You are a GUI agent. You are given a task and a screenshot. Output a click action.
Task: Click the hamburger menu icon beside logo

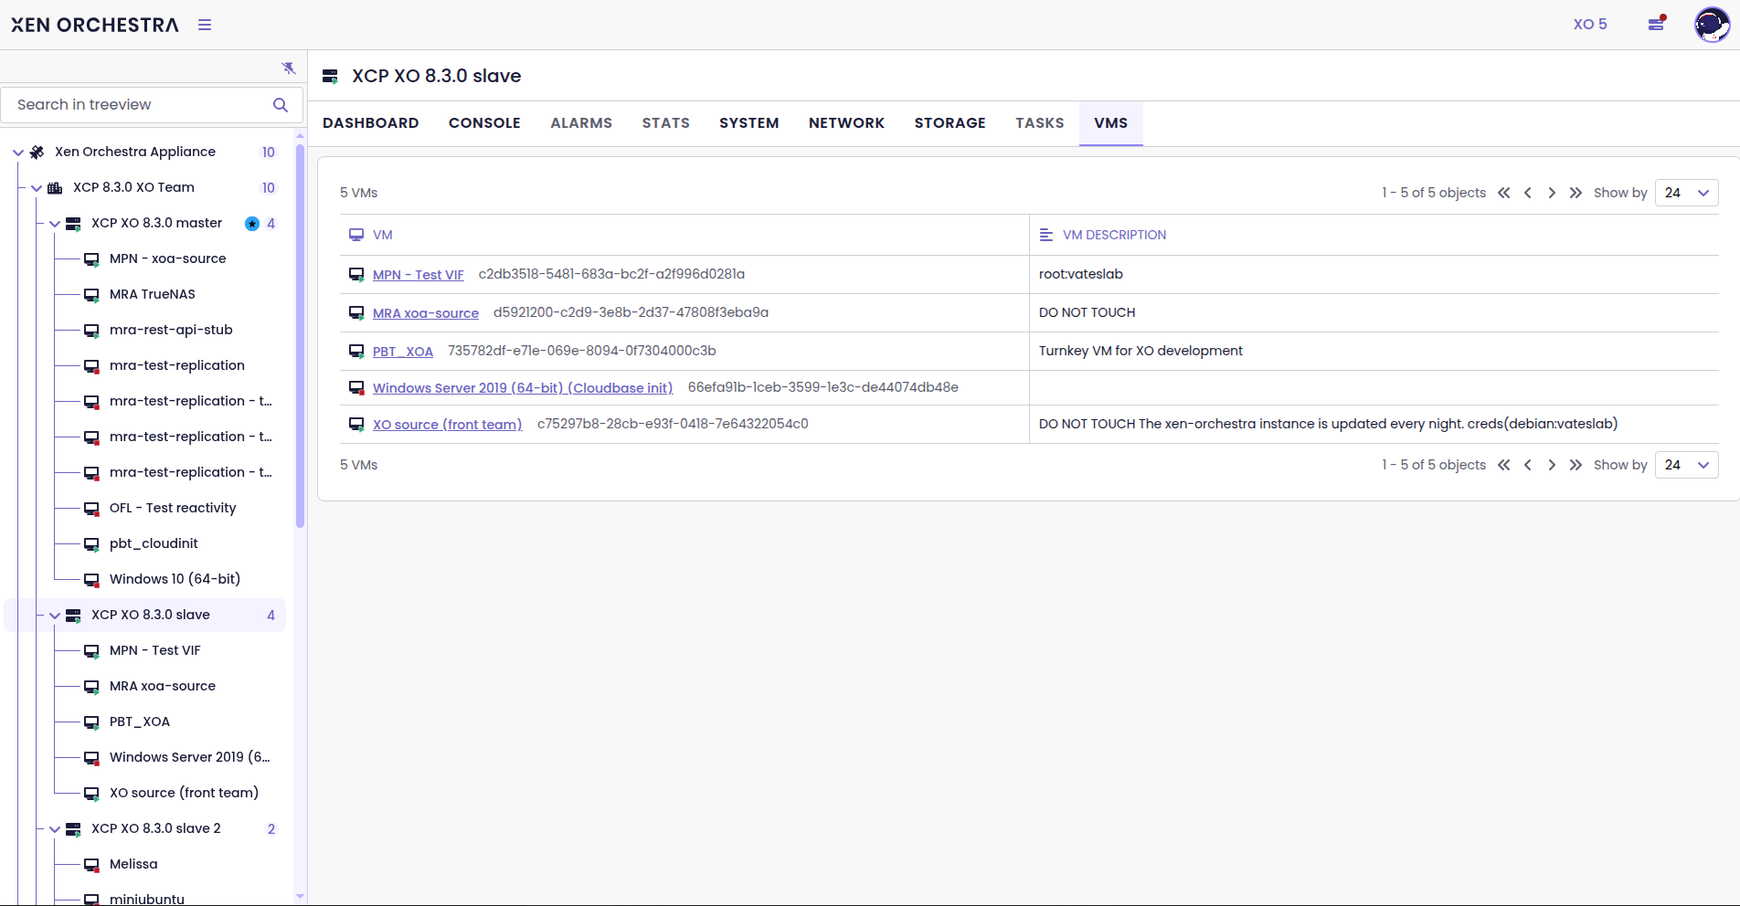pos(205,25)
